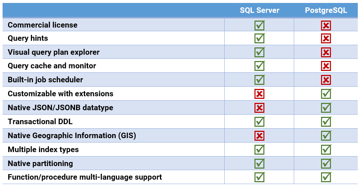Screen dimensions: 360x187
Task: Click SQL Server checkbox for Native partitioning
Action: (x=259, y=163)
